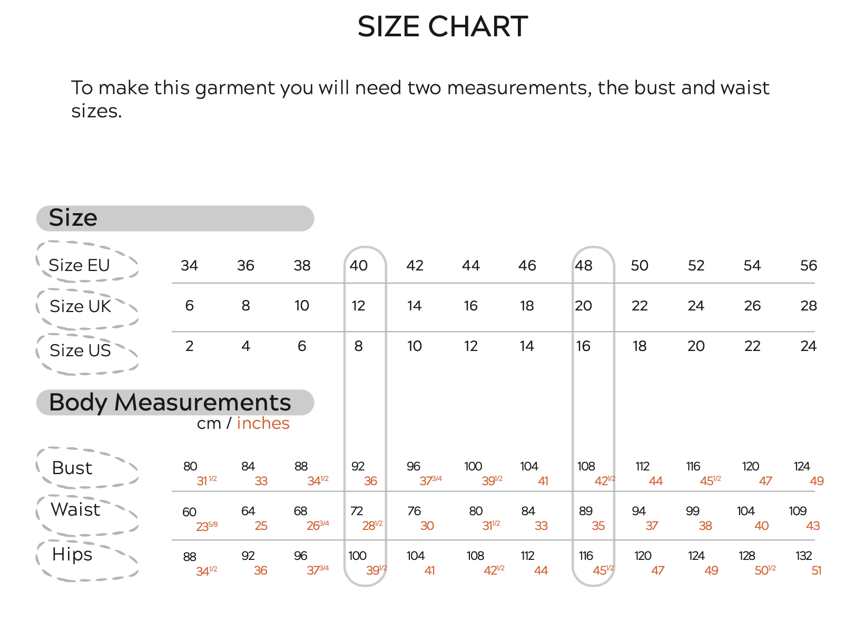Image resolution: width=865 pixels, height=622 pixels.
Task: Select the Waist row label
Action: [x=75, y=509]
